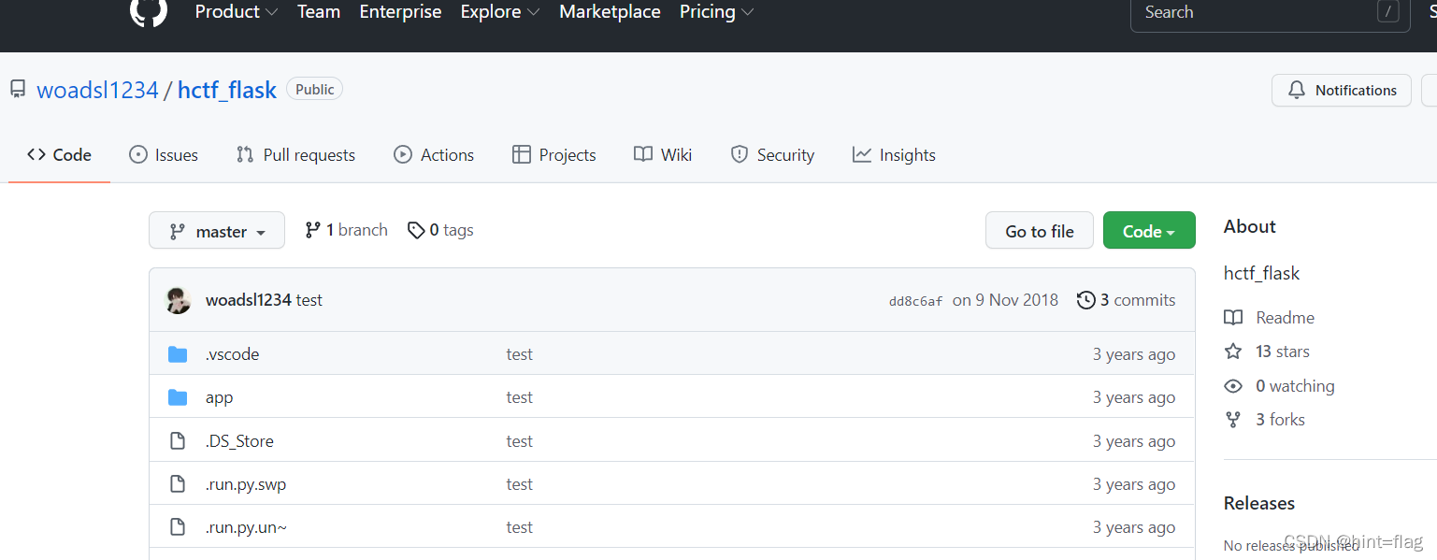1437x560 pixels.
Task: Click the .run.py.swp file icon
Action: coord(178,484)
